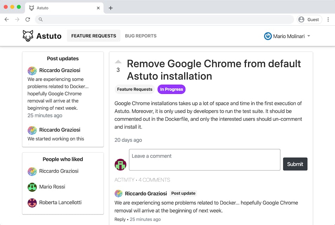Click the Feature Requests board badge
Screen dimensions: 335x225
point(135,89)
